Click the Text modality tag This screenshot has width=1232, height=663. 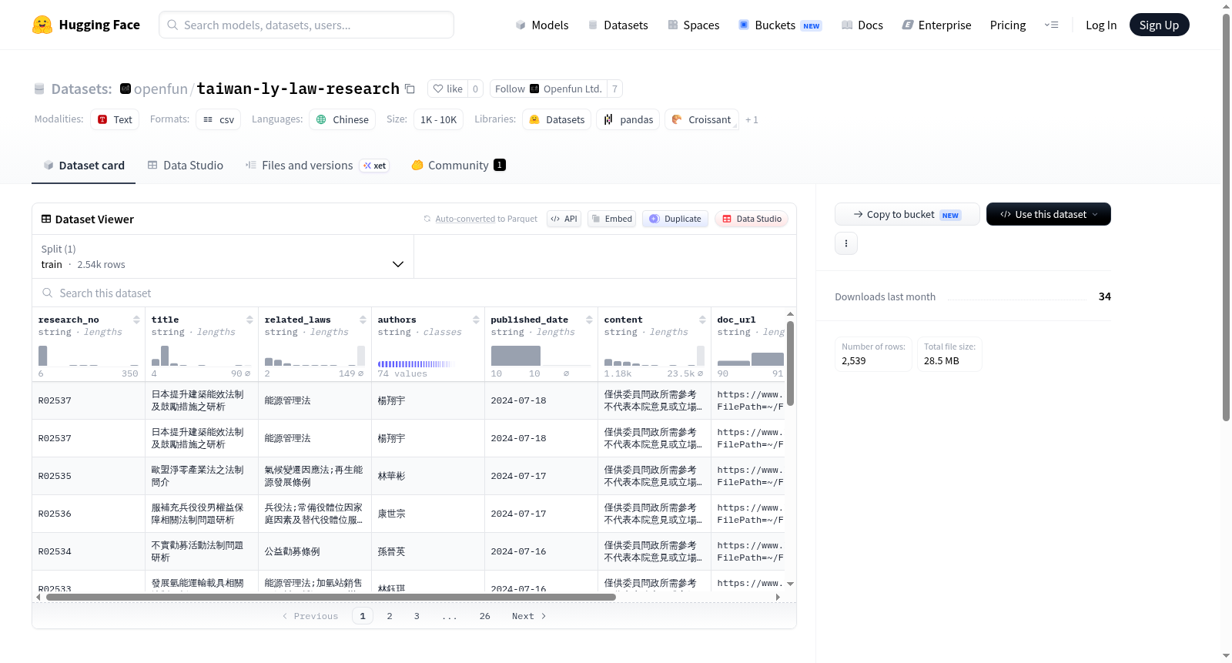(115, 119)
